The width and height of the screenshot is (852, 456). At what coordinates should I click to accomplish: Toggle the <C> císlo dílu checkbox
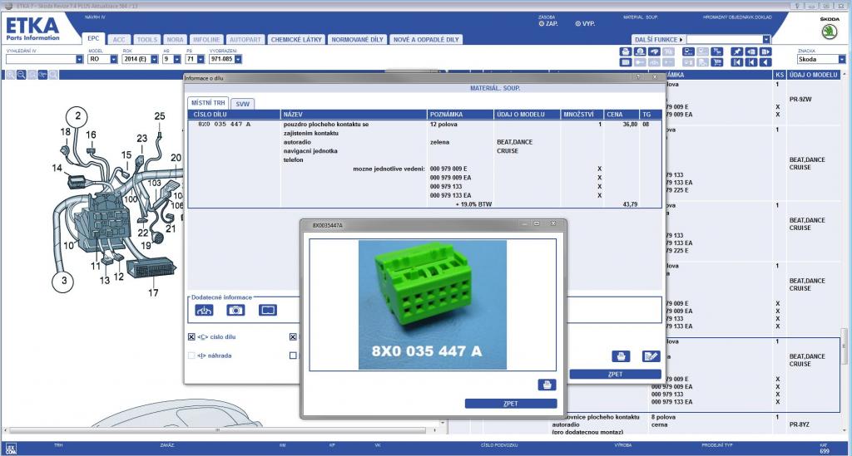191,336
